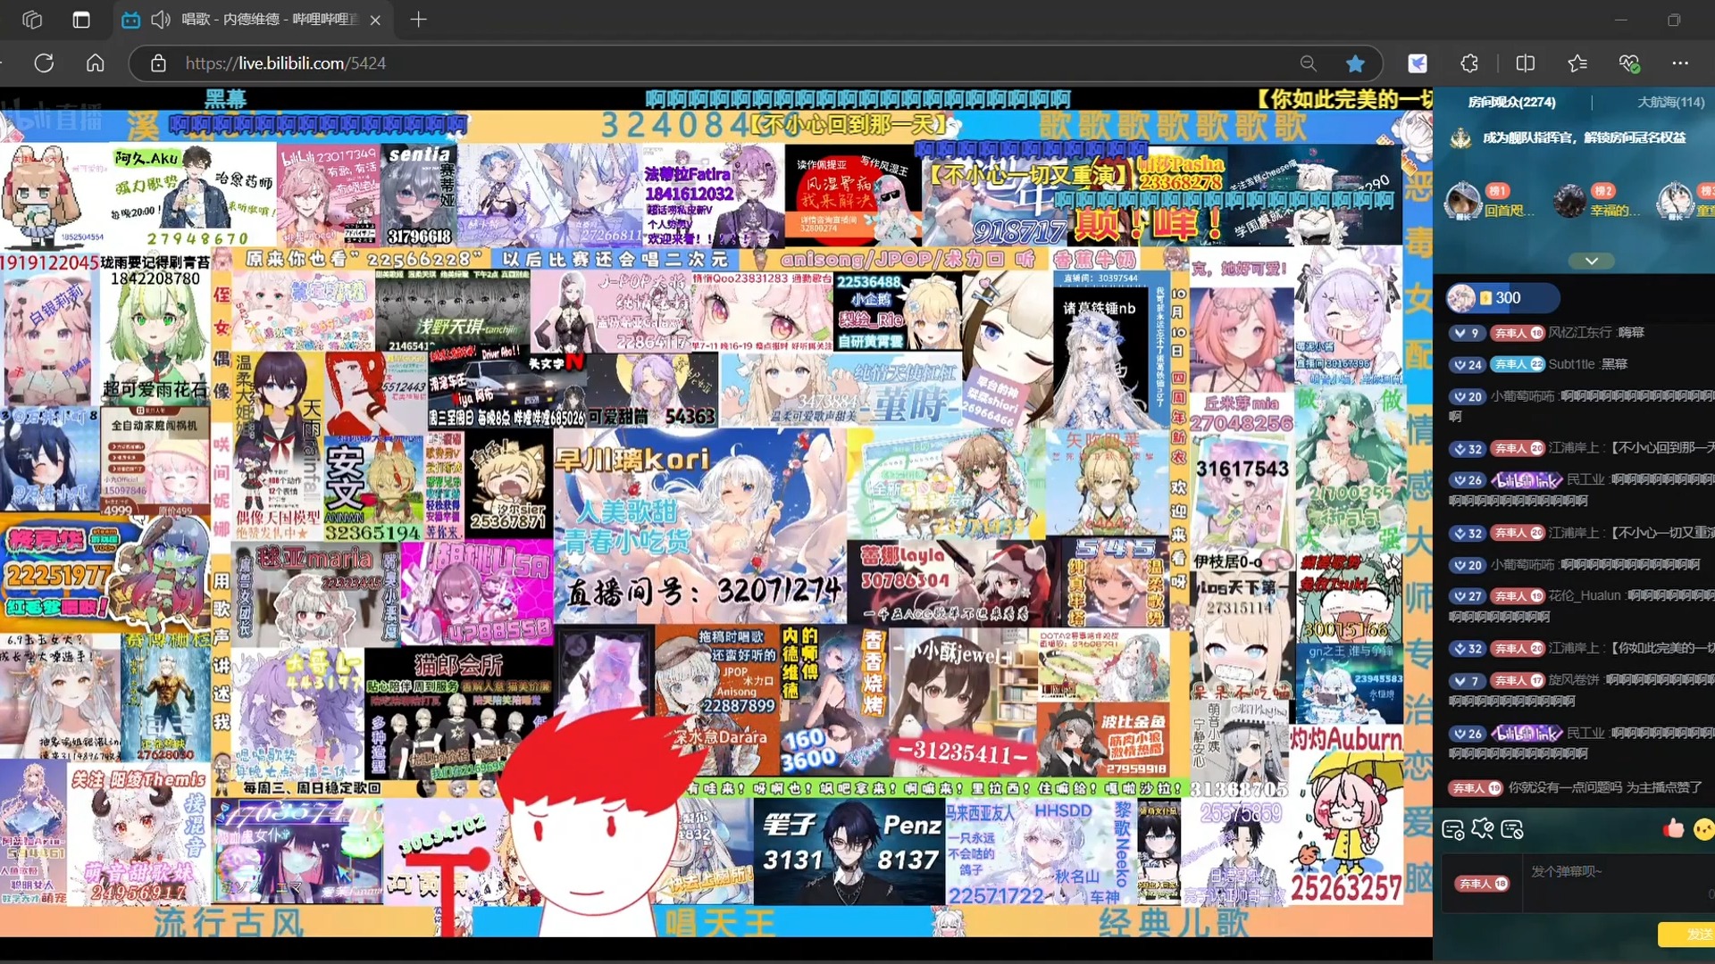Expand the audience ranking list chevron

tap(1592, 261)
